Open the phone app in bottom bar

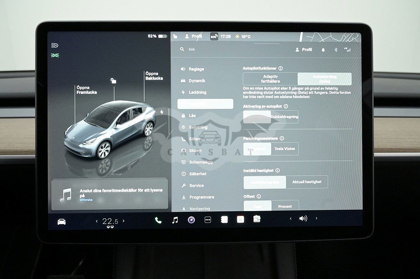[x=158, y=220]
